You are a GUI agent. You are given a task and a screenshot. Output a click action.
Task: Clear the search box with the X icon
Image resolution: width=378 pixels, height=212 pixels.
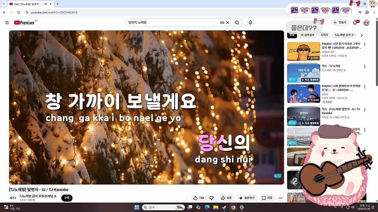(228, 23)
